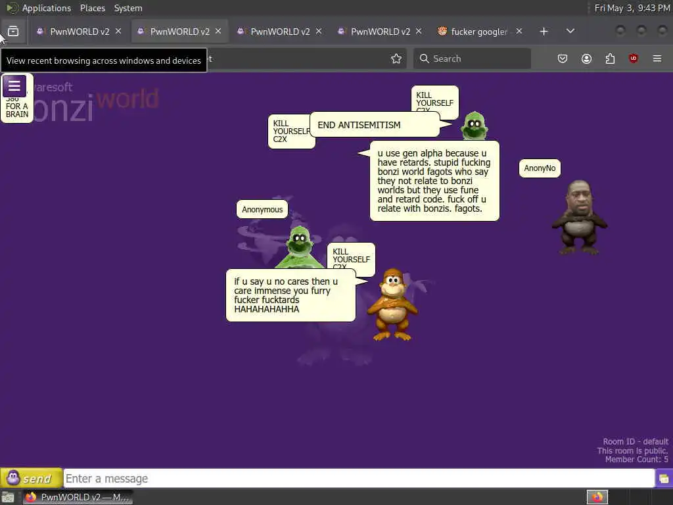Open a new browser tab
673x505 pixels.
coord(544,32)
